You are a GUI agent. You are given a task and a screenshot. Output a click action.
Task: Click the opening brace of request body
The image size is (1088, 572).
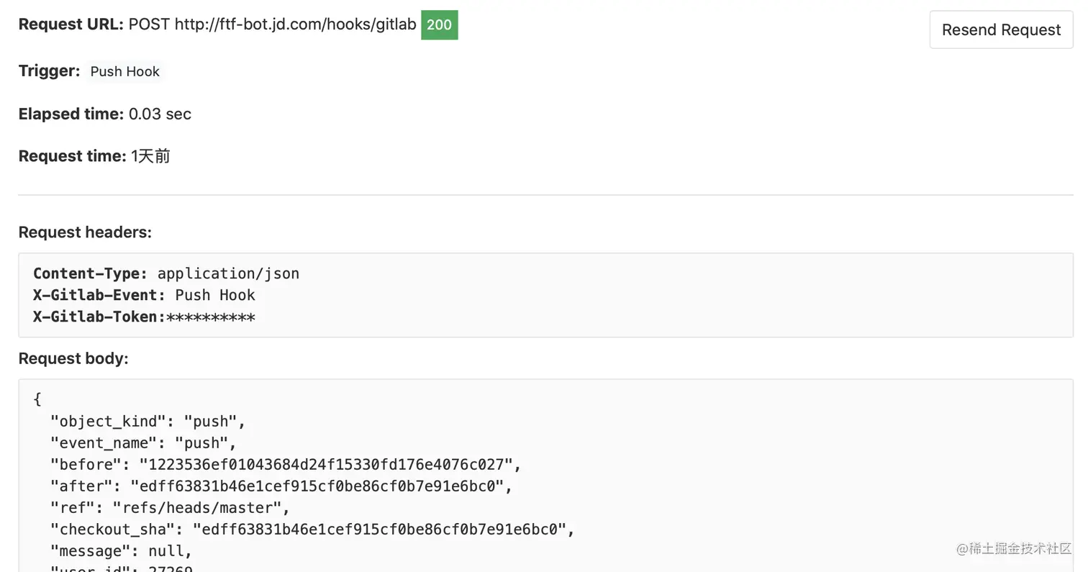(37, 399)
